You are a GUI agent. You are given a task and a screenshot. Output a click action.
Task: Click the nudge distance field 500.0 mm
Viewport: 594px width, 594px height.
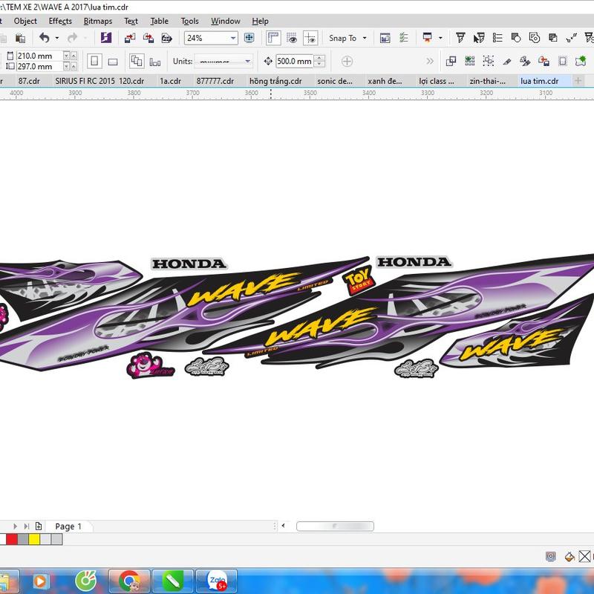click(x=294, y=61)
